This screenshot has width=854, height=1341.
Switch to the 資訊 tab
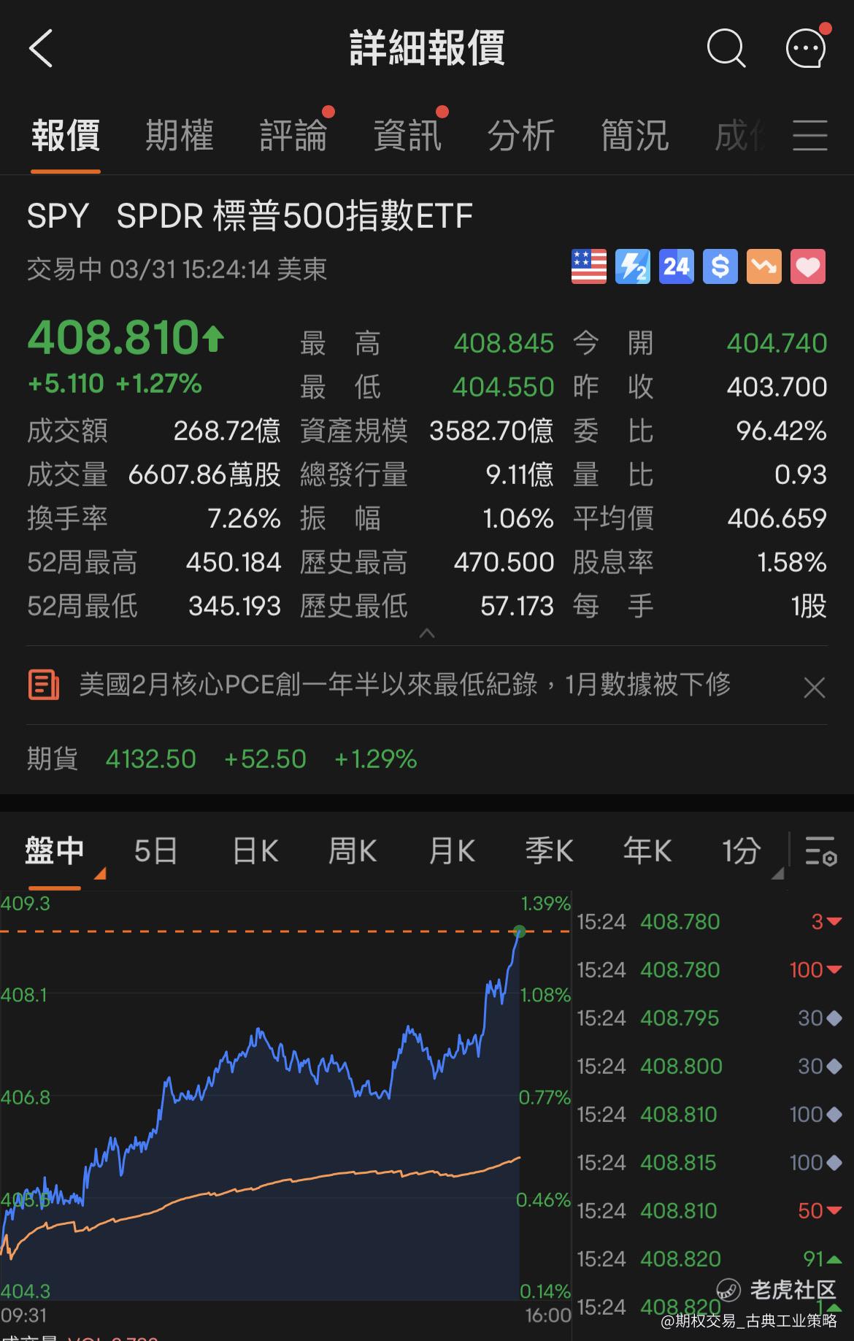pos(407,136)
